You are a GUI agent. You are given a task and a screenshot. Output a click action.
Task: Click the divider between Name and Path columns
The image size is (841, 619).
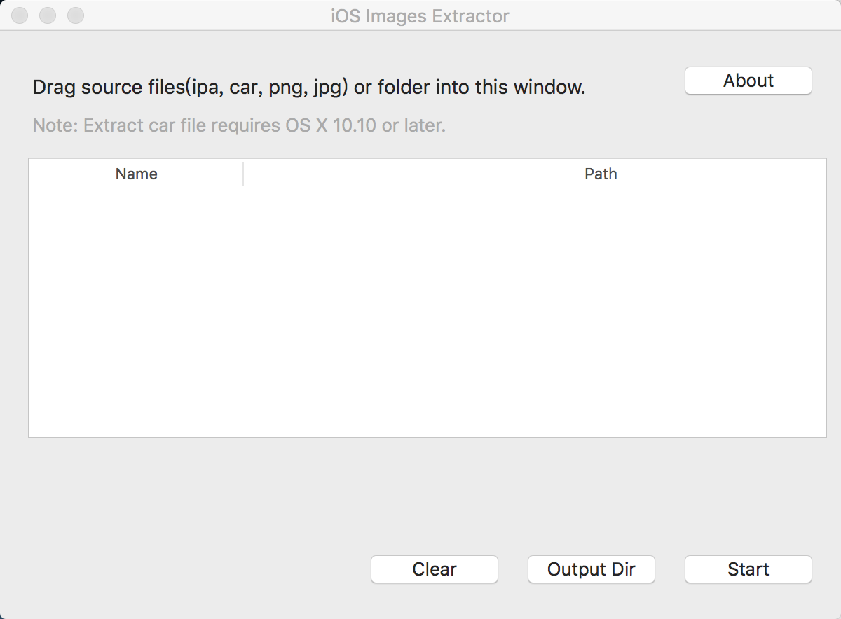click(x=243, y=174)
